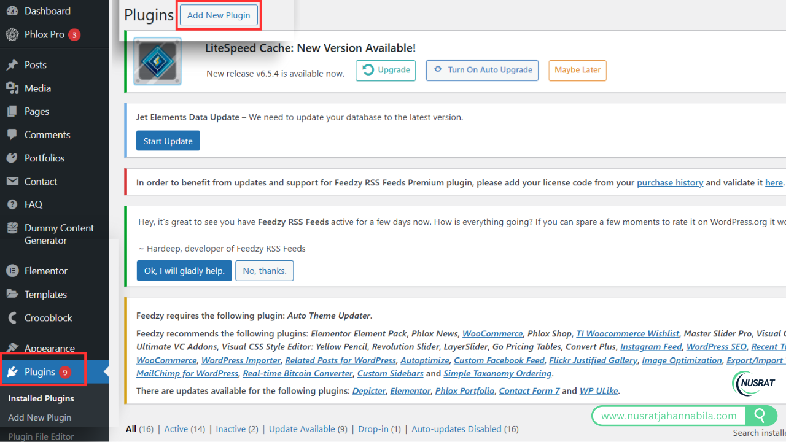Click the Dashboard icon in sidebar
Image resolution: width=786 pixels, height=442 pixels.
pyautogui.click(x=12, y=11)
